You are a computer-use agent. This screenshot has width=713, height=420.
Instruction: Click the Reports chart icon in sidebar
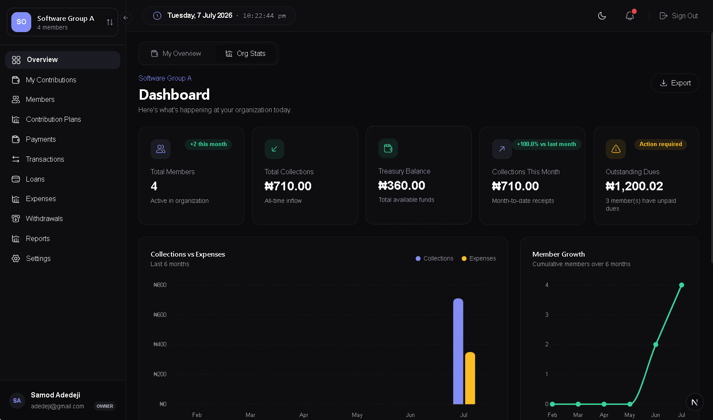(16, 238)
